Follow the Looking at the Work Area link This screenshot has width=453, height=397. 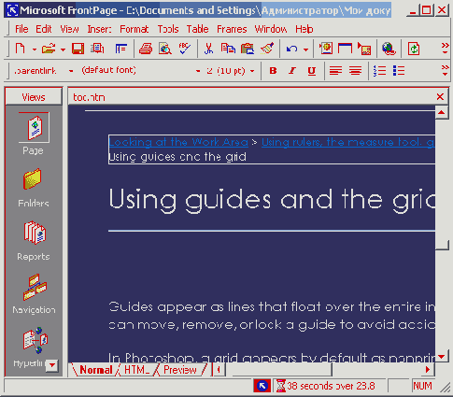(x=178, y=142)
